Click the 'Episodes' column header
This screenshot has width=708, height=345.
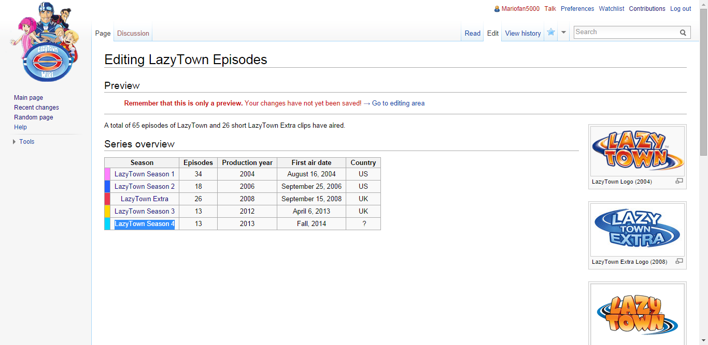199,163
